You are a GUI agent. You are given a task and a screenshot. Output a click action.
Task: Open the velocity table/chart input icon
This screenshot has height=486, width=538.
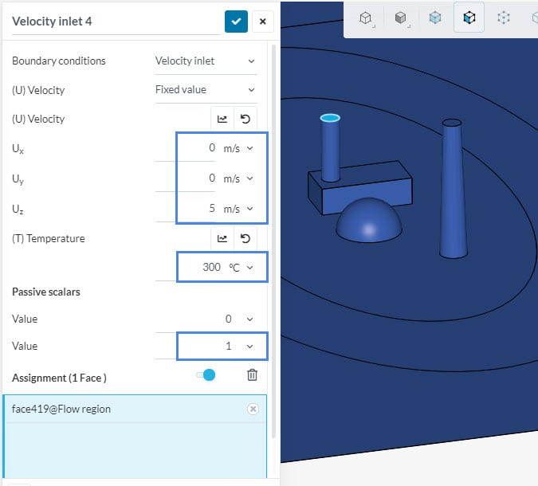pos(222,119)
